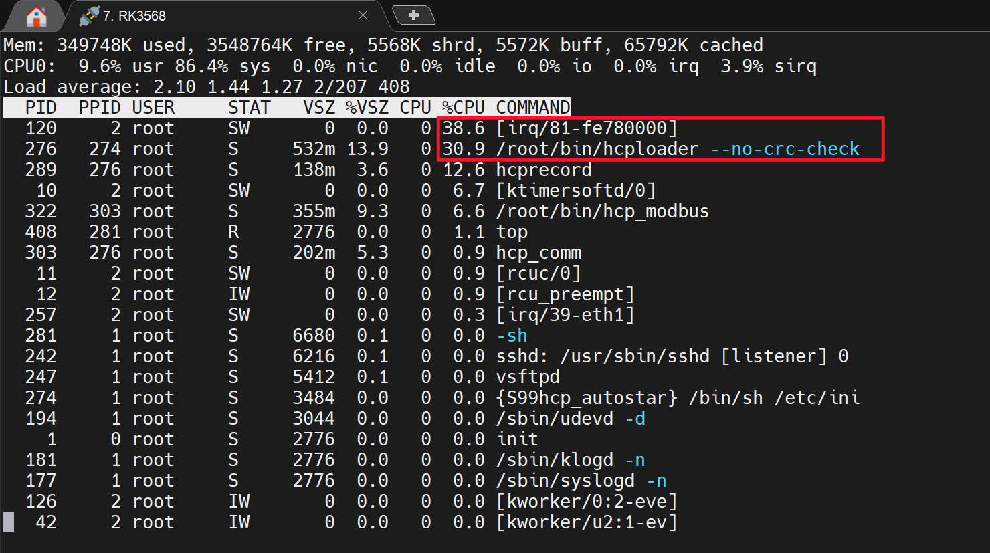Click the 138m VSZ value
The image size is (990, 553).
coord(314,170)
